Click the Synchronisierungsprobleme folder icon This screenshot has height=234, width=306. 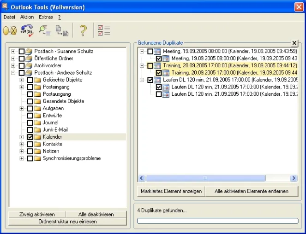37,158
